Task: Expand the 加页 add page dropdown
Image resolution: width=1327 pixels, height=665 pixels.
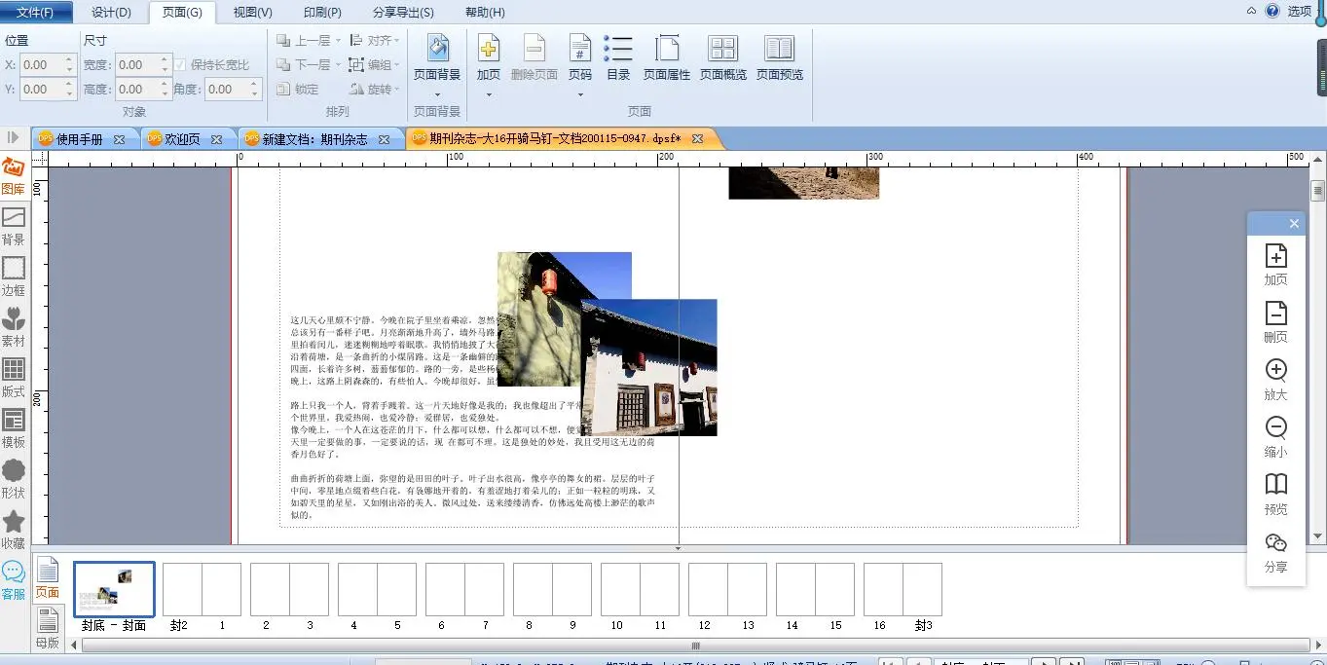Action: [489, 94]
